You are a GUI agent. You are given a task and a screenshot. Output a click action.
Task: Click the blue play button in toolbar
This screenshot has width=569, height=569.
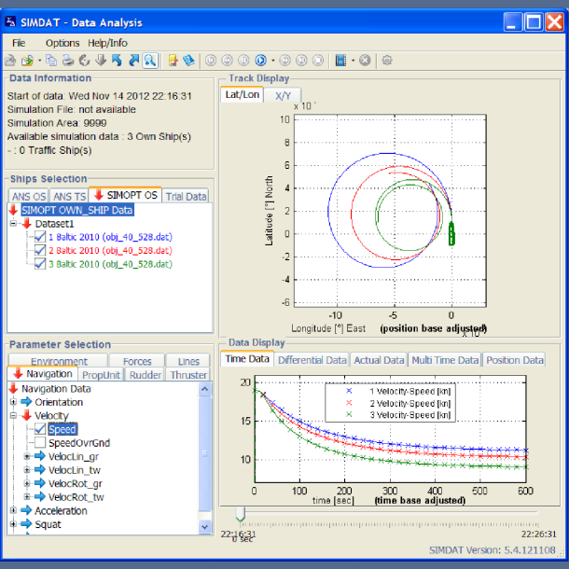(x=261, y=61)
